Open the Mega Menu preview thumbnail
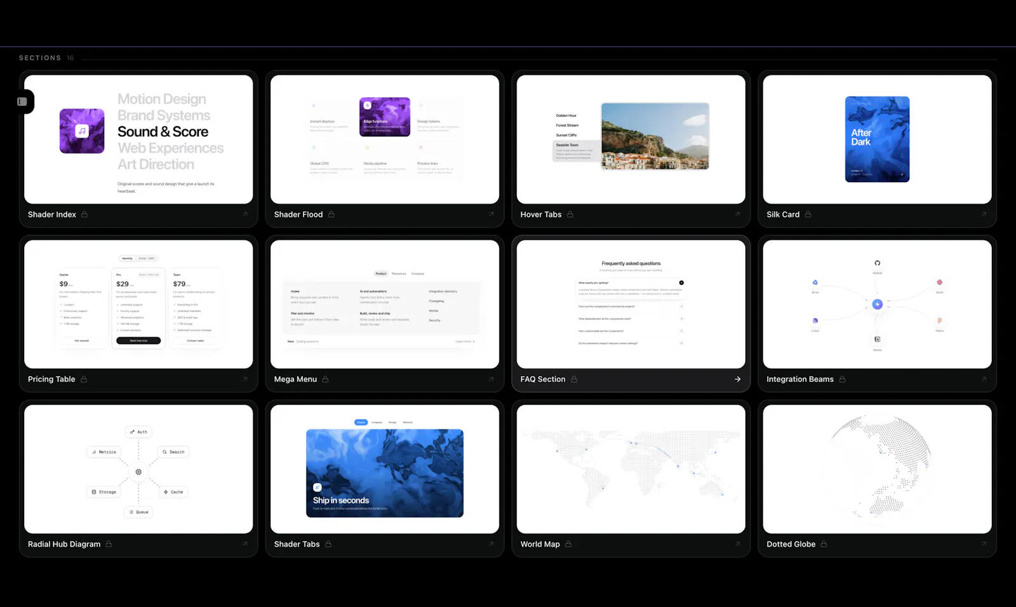This screenshot has width=1016, height=607. click(x=385, y=304)
